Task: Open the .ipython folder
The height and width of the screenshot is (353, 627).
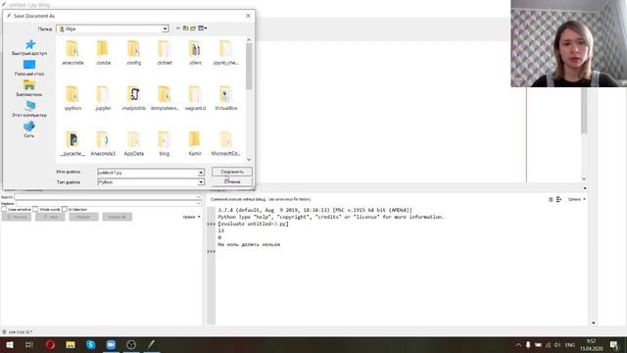Action: (x=72, y=98)
